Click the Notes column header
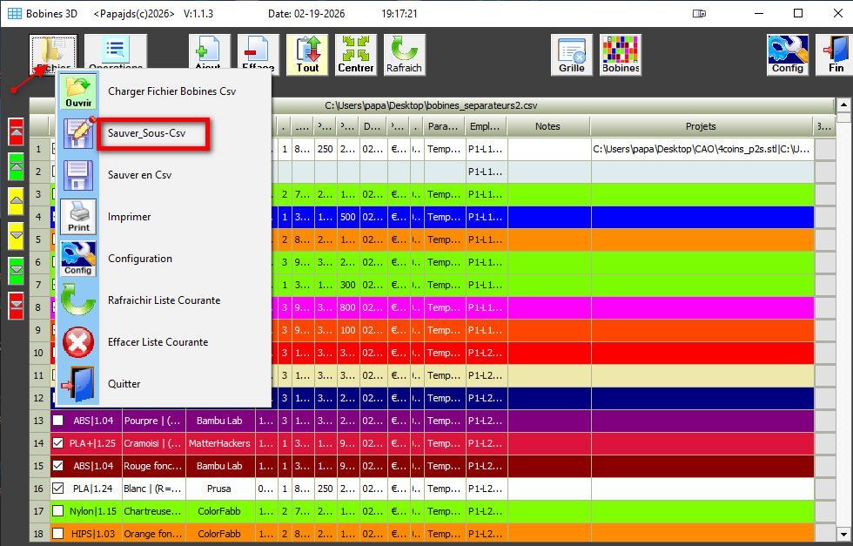 click(548, 126)
